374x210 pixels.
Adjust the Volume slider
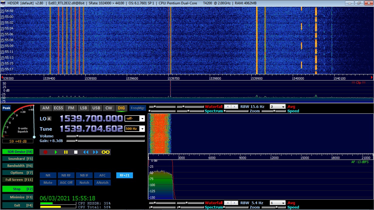click(77, 136)
